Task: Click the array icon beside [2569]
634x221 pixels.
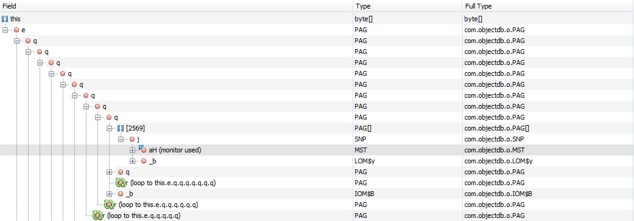Action: tap(121, 128)
